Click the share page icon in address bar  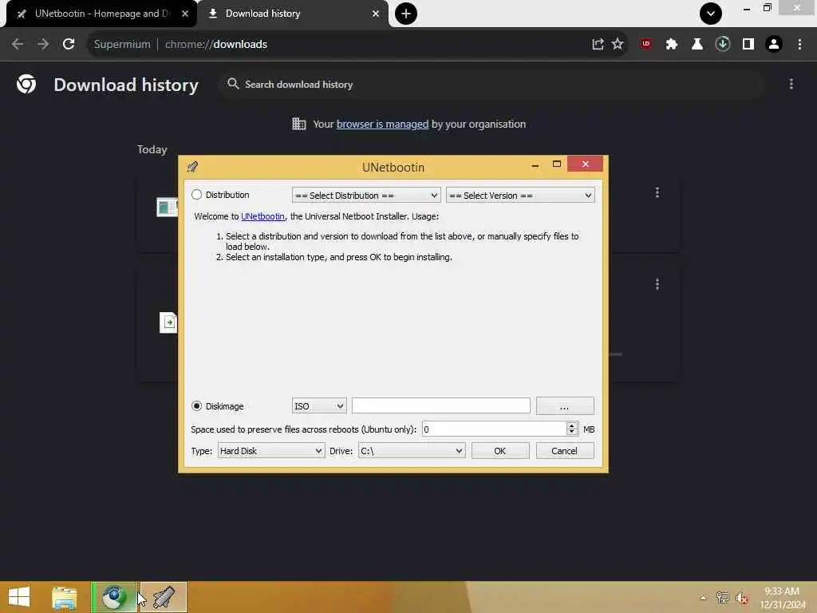click(598, 45)
